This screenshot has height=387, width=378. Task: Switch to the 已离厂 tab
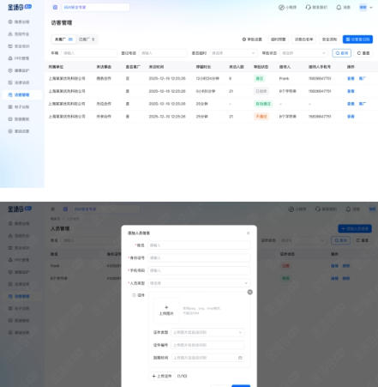point(87,39)
